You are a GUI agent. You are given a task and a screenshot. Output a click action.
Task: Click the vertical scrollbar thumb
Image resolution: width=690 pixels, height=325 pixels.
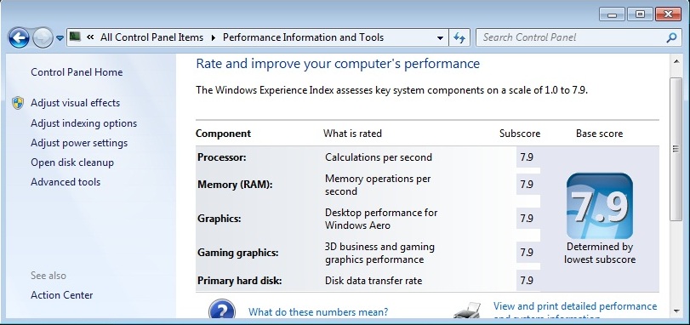(676, 149)
